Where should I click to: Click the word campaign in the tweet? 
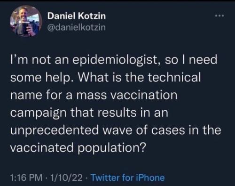(x=39, y=113)
